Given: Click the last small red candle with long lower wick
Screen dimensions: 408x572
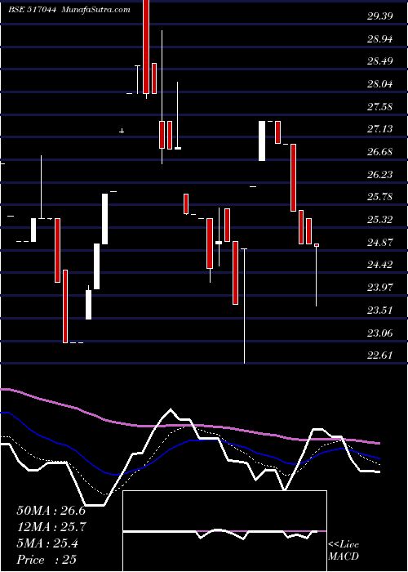Looking at the screenshot, I should [x=317, y=275].
